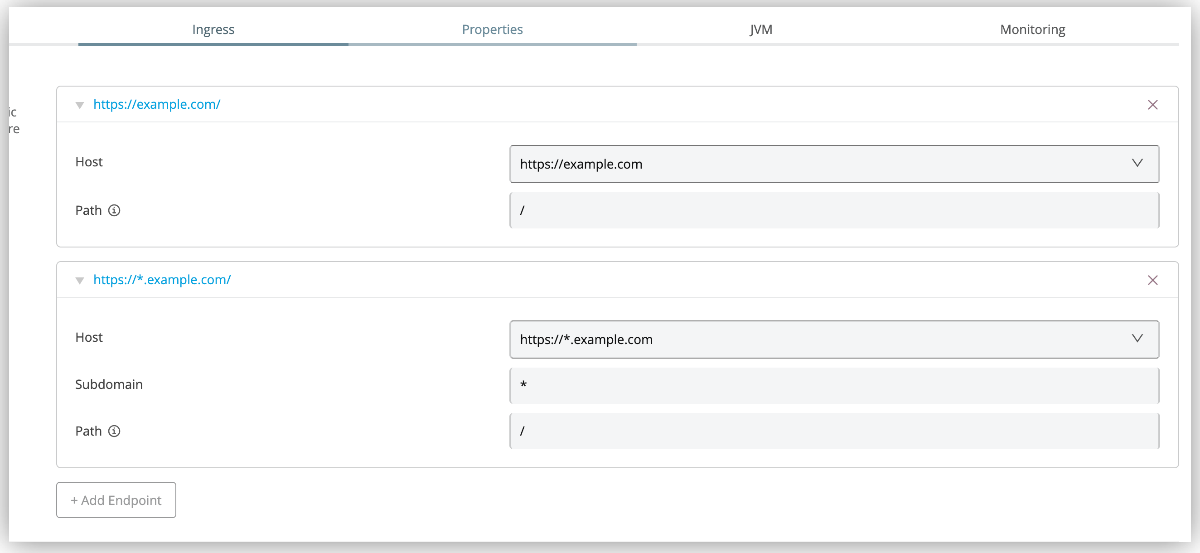Click inside the Subdomain field containing *
Image resolution: width=1200 pixels, height=553 pixels.
pyautogui.click(x=834, y=385)
